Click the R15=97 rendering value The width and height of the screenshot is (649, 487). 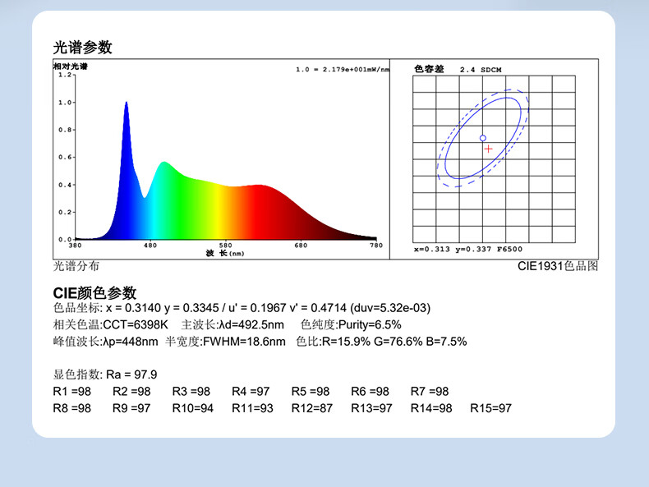[x=490, y=408]
